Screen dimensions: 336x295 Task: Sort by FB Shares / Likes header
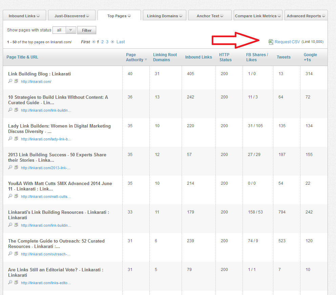point(257,57)
